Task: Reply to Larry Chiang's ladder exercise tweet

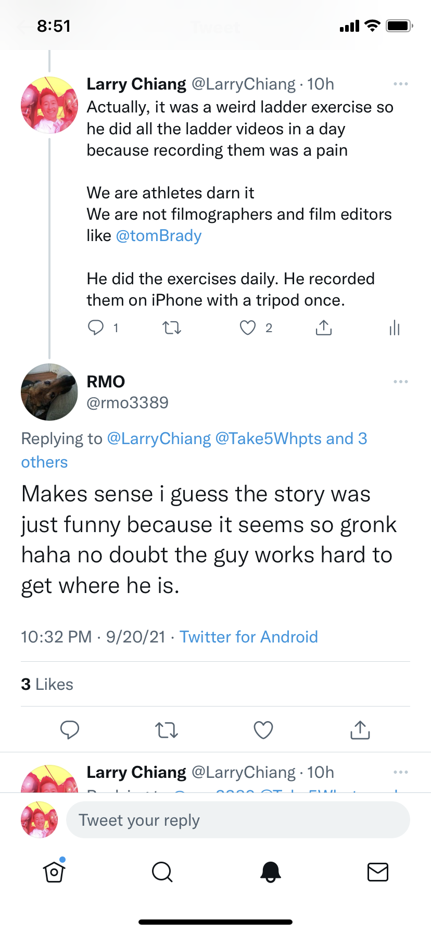Action: pyautogui.click(x=96, y=327)
